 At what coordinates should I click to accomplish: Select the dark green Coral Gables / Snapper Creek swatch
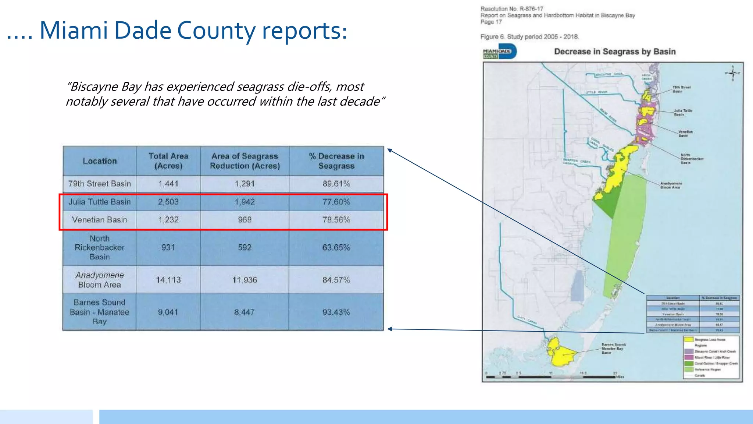tap(689, 363)
